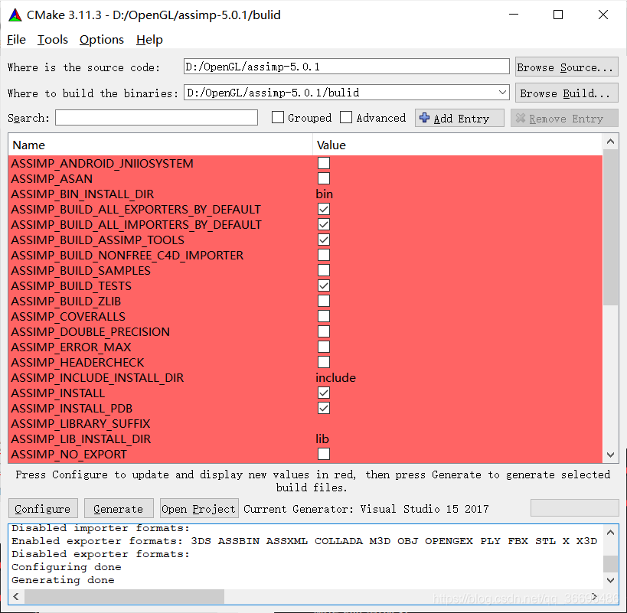Open the Tools menu
The height and width of the screenshot is (613, 627).
coord(52,40)
